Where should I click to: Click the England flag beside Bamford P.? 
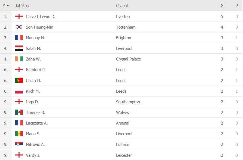click(x=19, y=70)
